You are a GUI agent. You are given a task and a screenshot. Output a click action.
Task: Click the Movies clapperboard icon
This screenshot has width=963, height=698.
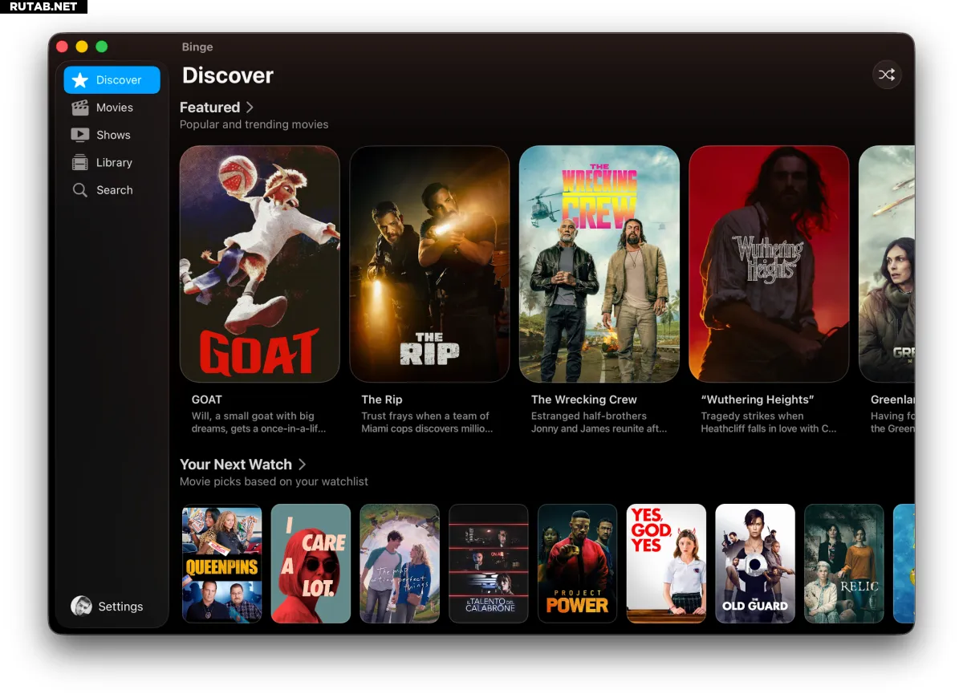80,108
